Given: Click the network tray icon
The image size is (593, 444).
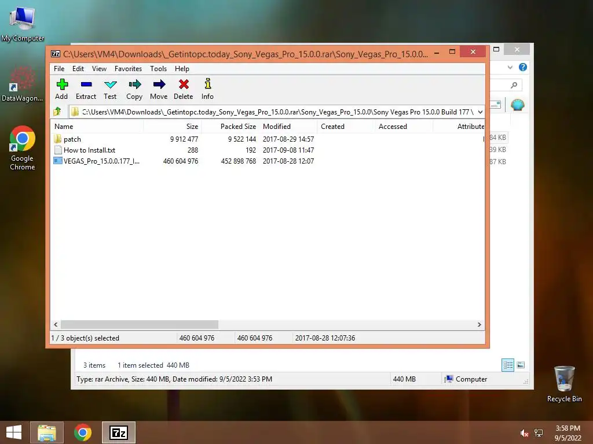Looking at the screenshot, I should pos(539,433).
